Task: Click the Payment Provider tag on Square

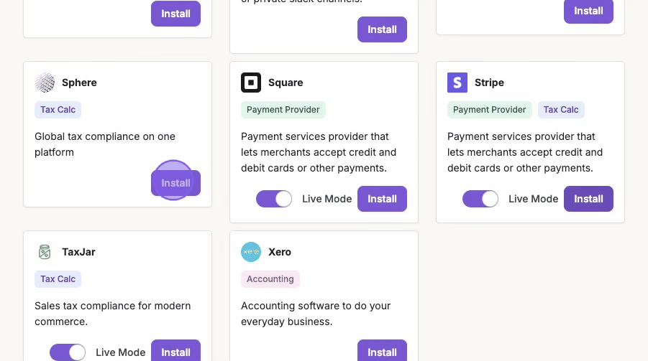Action: click(x=283, y=110)
